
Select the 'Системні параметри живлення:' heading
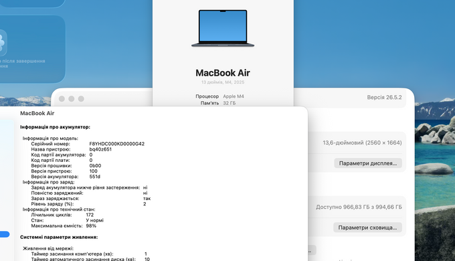point(59,237)
